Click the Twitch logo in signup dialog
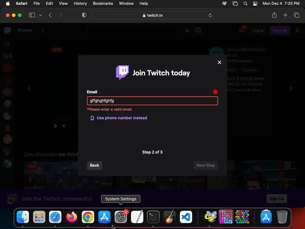 122,72
